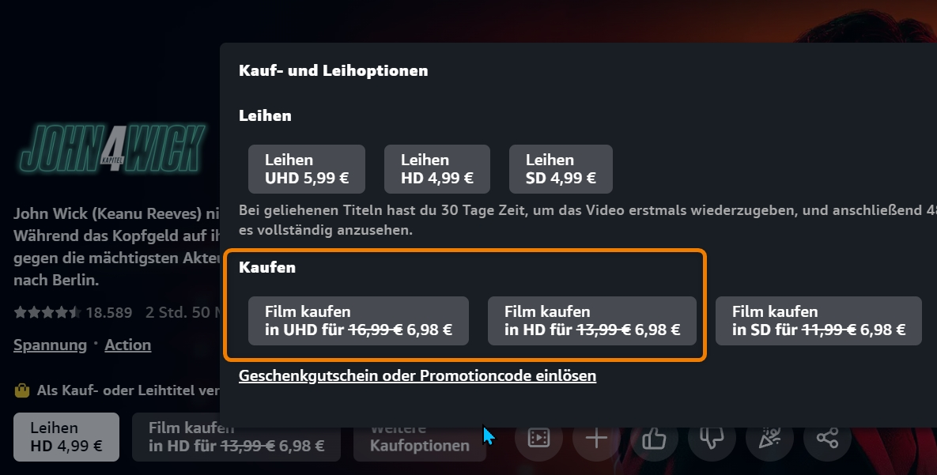The image size is (937, 475).
Task: Click the thumbs down dislike icon
Action: [712, 438]
